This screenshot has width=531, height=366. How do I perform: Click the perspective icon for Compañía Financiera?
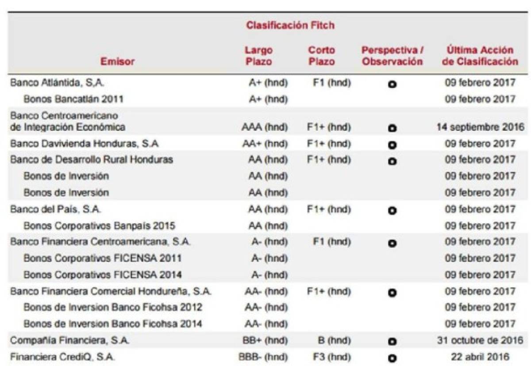[x=392, y=342]
